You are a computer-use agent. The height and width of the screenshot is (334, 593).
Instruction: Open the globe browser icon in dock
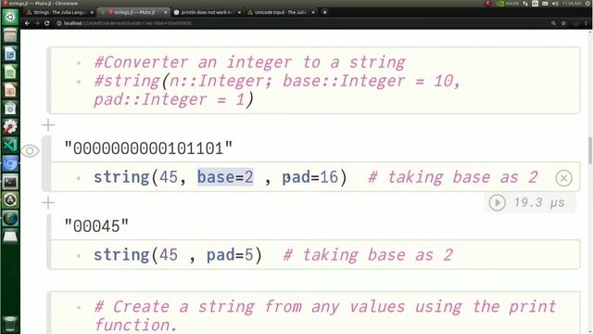[10, 218]
